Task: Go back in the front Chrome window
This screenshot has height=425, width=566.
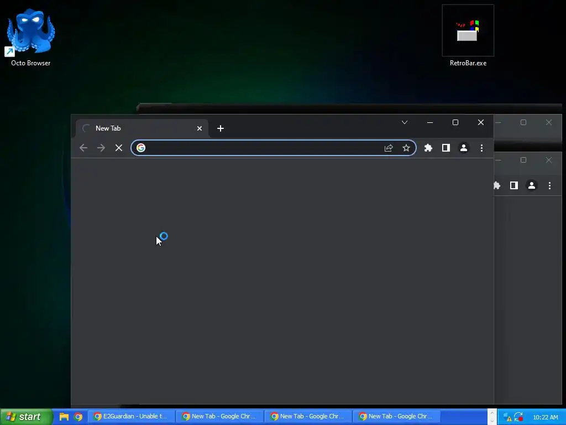Action: [x=83, y=148]
